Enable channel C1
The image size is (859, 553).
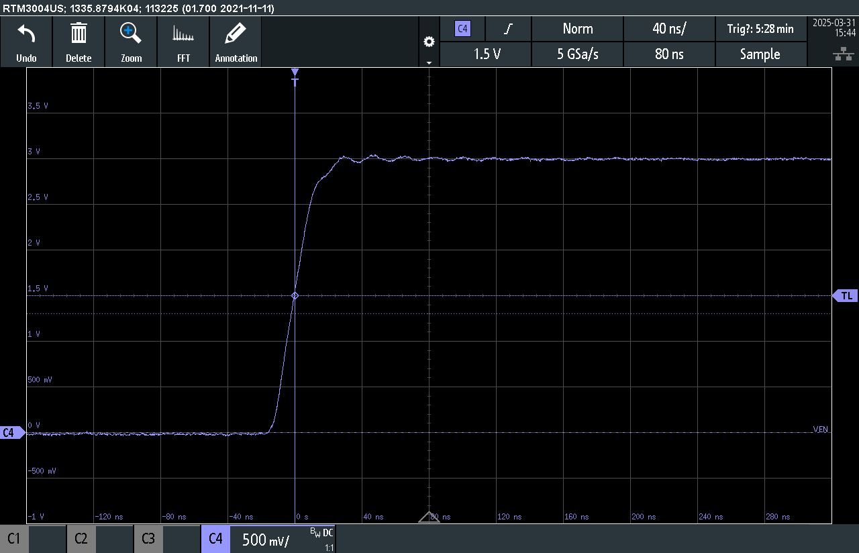pyautogui.click(x=13, y=538)
